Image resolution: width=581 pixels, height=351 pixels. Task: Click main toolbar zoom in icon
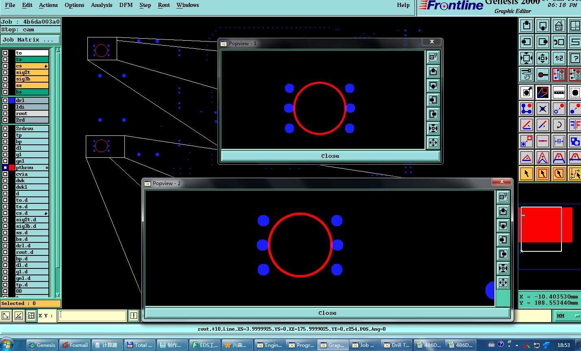(527, 58)
